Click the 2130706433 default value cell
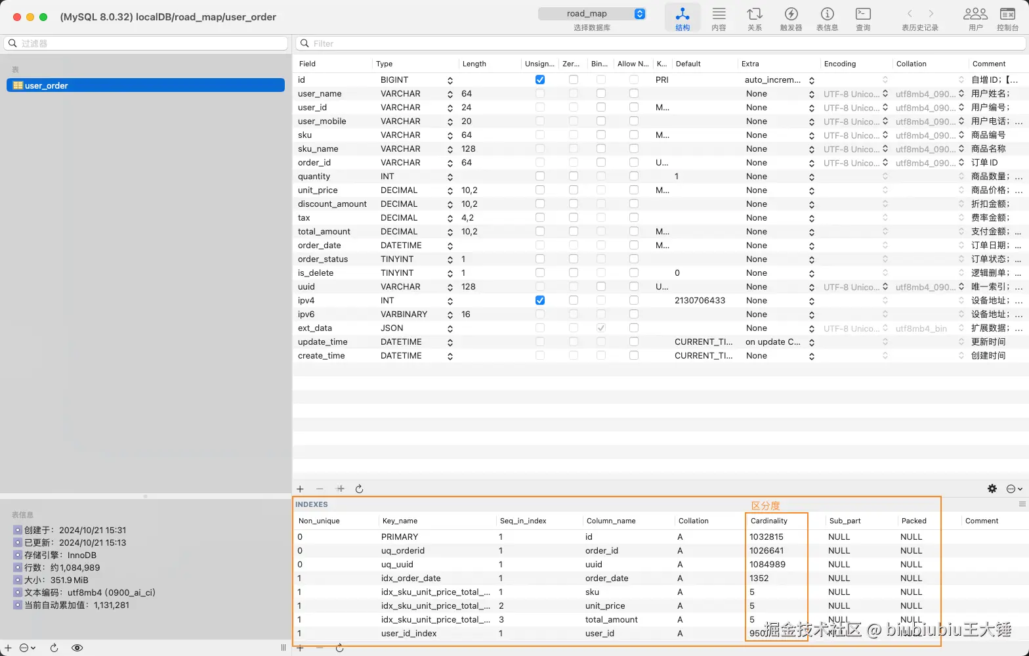1029x656 pixels. [x=700, y=300]
